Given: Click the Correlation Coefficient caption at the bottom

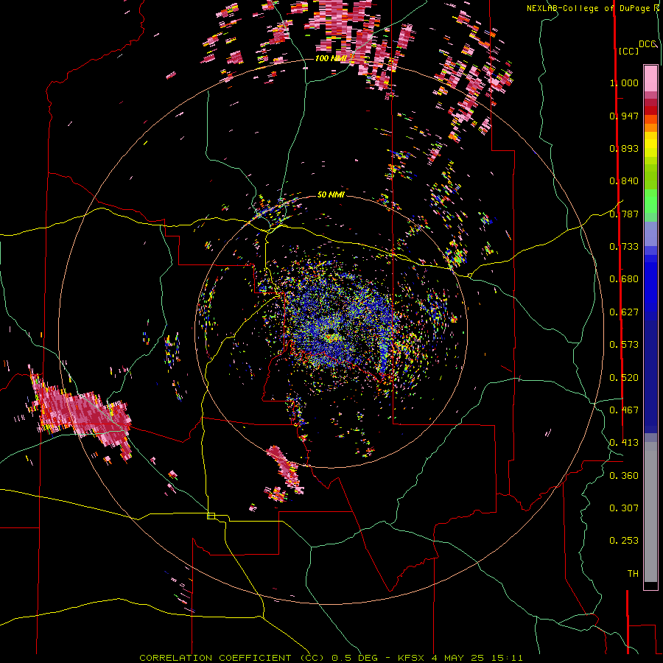Looking at the screenshot, I should (x=331, y=658).
